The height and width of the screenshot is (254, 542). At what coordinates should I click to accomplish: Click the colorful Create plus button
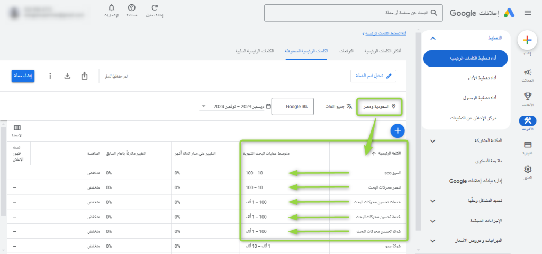[527, 40]
